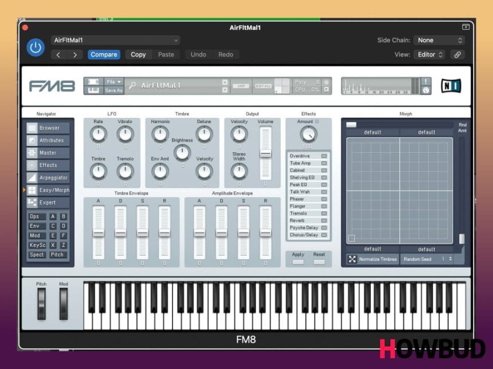Toggle the Reverb effect on

324,221
